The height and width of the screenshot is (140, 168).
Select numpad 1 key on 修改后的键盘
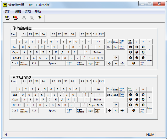(x=131, y=105)
